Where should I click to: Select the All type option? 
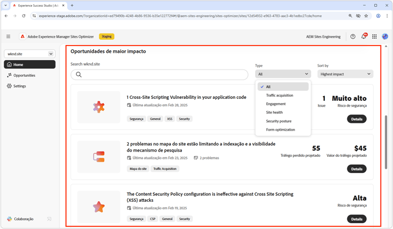(x=283, y=87)
